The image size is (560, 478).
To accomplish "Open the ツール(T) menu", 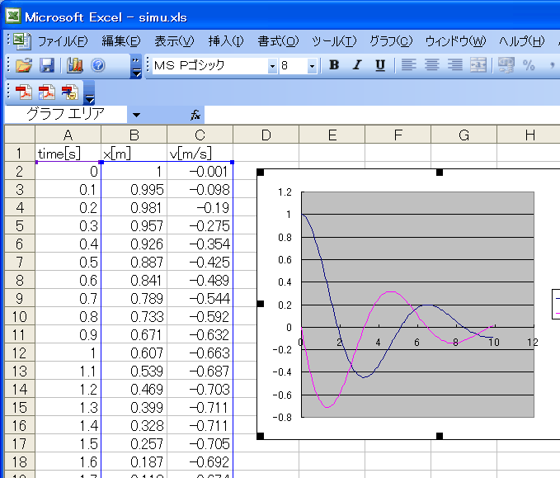I will pos(334,41).
